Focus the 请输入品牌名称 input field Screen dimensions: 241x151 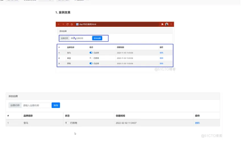[36, 105]
